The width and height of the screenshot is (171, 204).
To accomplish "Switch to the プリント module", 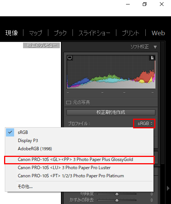I will 130,33.
